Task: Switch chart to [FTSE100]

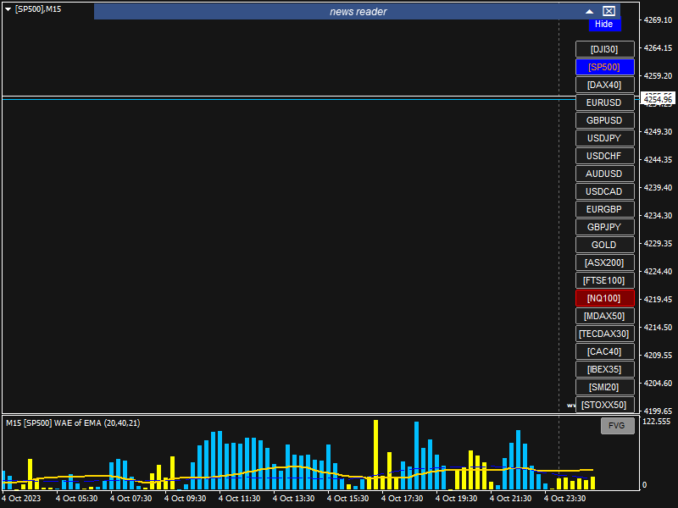Action: [604, 280]
